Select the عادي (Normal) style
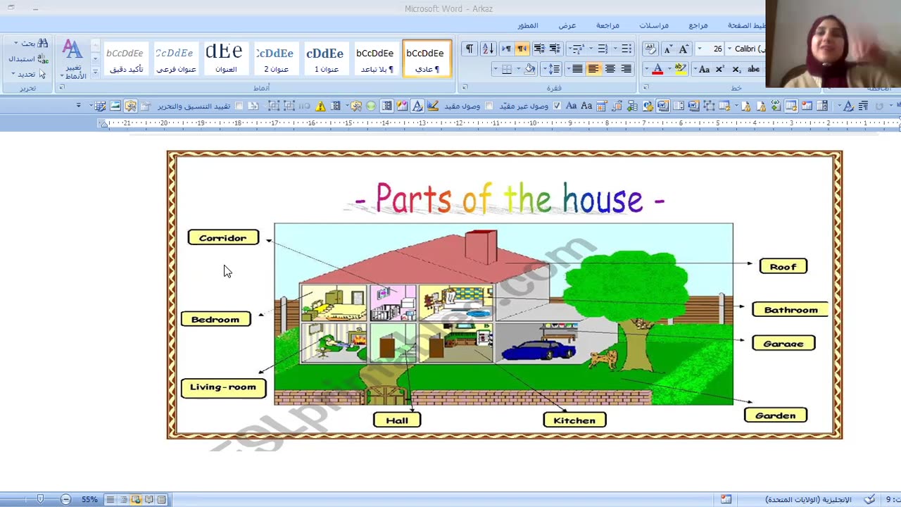Image resolution: width=901 pixels, height=507 pixels. (x=426, y=59)
